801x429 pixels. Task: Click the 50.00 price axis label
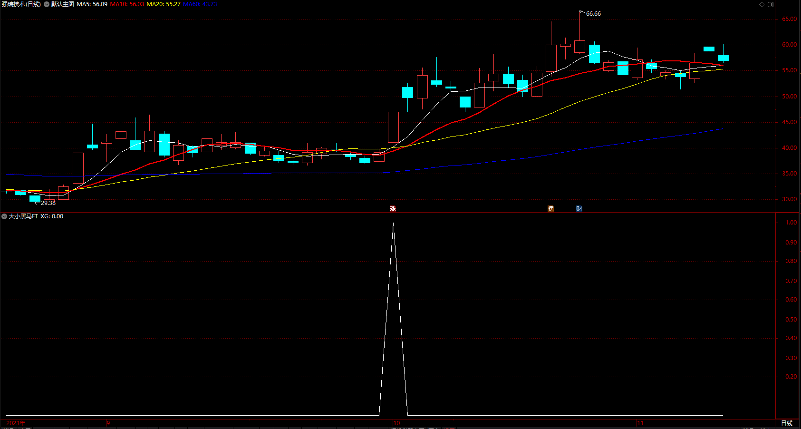pyautogui.click(x=789, y=97)
